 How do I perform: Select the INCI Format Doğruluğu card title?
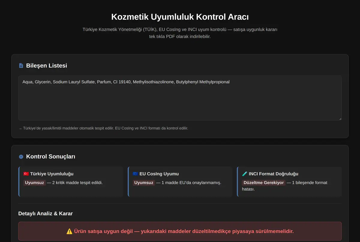click(x=273, y=174)
